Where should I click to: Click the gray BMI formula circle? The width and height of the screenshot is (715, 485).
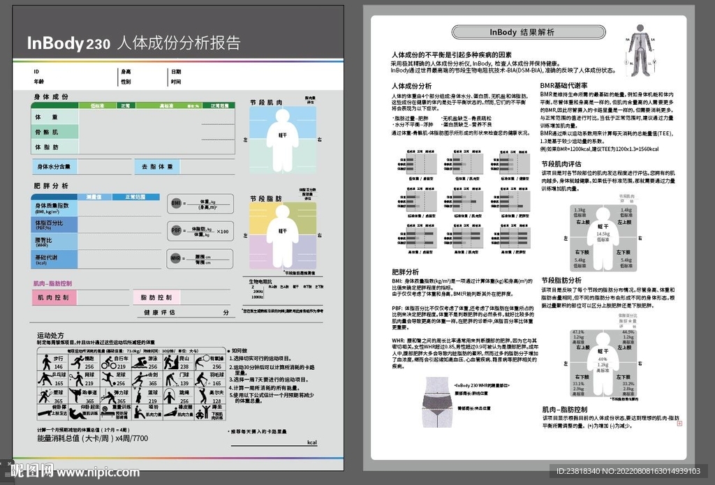coord(176,203)
